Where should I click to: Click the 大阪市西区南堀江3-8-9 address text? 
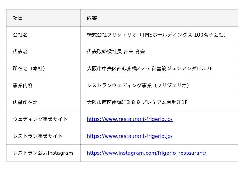tap(113, 103)
